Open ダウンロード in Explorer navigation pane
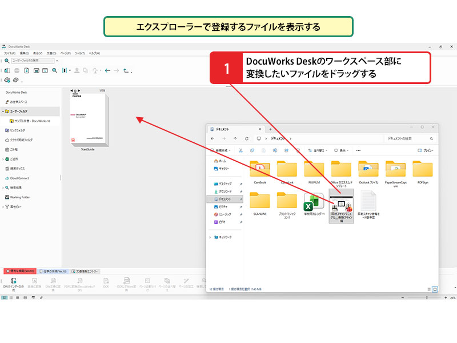This screenshot has height=343, width=457. tap(223, 192)
